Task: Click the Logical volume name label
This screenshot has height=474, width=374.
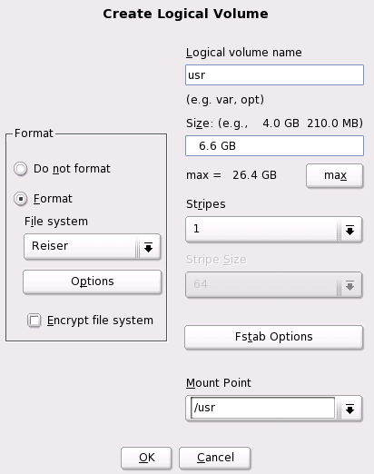Action: coord(244,53)
